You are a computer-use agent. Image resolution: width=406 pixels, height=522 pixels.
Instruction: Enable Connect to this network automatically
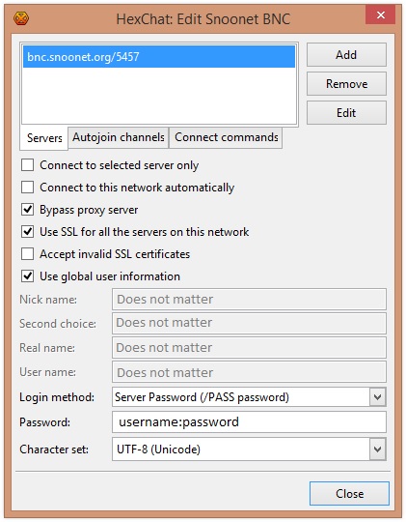[x=27, y=188]
